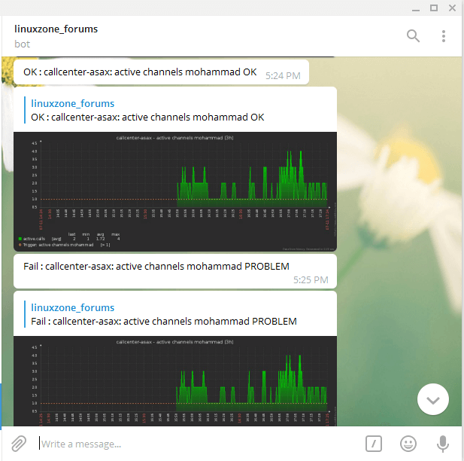
Task: Click linuxzone_forums sender link above OK caption
Action: [73, 103]
